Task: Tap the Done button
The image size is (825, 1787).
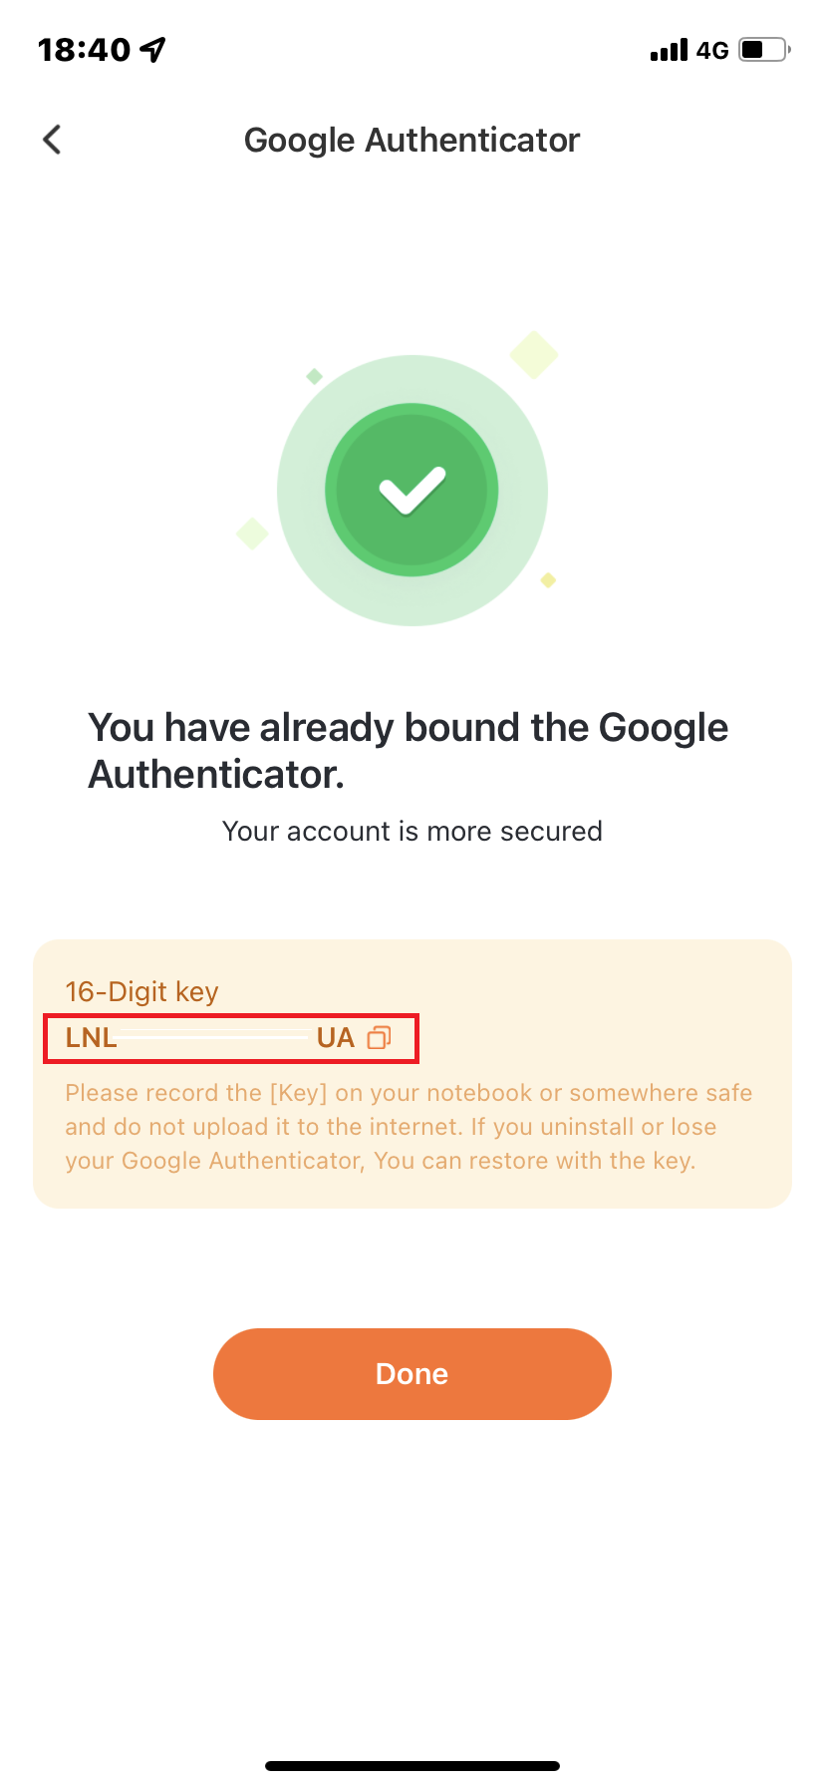Action: click(412, 1373)
